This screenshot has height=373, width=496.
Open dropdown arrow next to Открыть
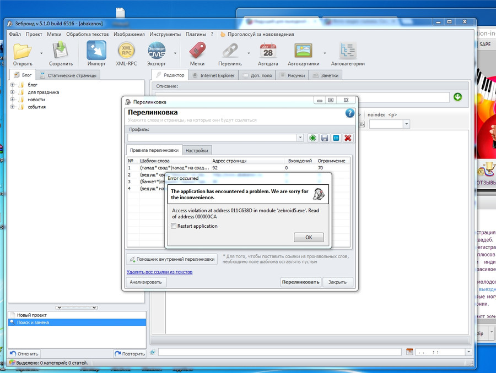click(x=41, y=53)
